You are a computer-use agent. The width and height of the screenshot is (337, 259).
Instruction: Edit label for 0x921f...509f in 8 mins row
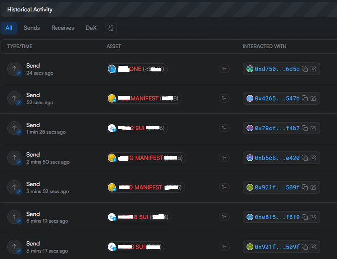[313, 247]
